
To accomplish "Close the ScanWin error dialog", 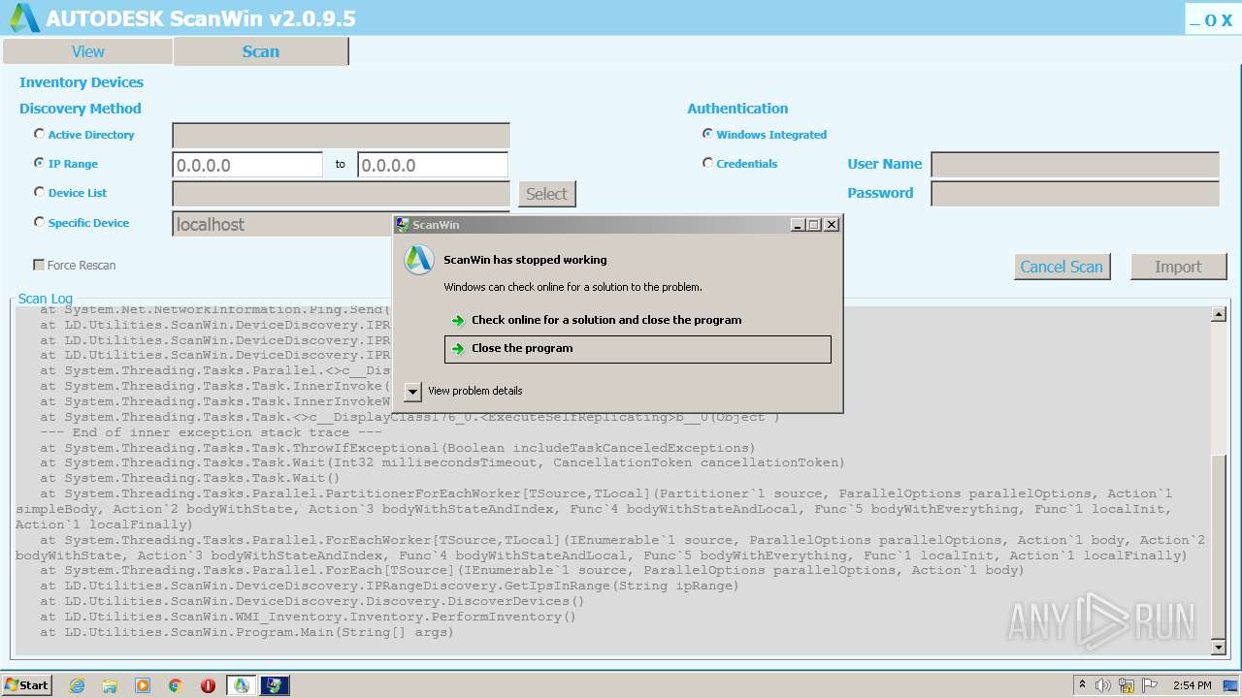I will [x=832, y=224].
